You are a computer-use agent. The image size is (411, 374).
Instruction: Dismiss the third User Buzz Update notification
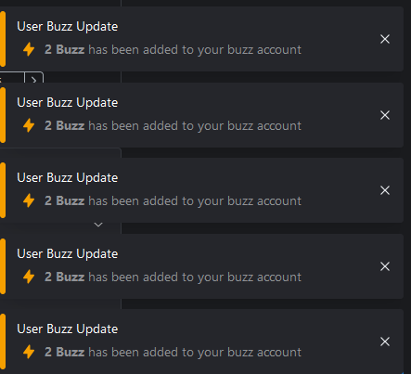click(x=385, y=190)
